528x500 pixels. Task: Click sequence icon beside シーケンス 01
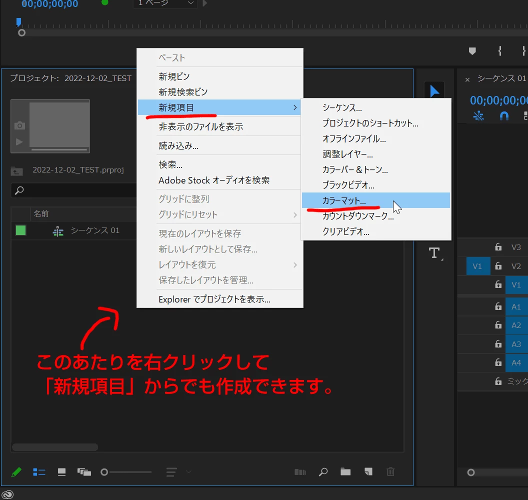point(58,231)
